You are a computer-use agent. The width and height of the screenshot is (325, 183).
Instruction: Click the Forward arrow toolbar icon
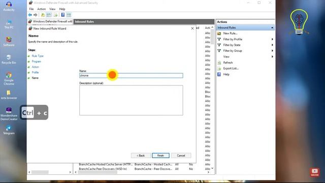(36, 15)
